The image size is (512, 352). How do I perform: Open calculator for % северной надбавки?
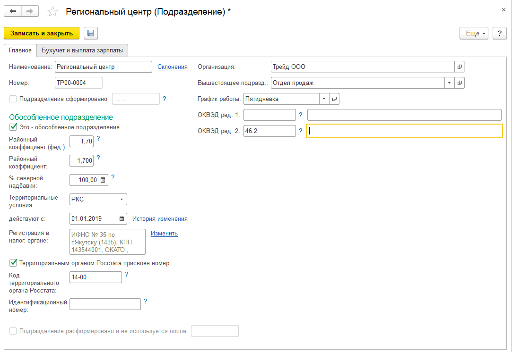(104, 180)
